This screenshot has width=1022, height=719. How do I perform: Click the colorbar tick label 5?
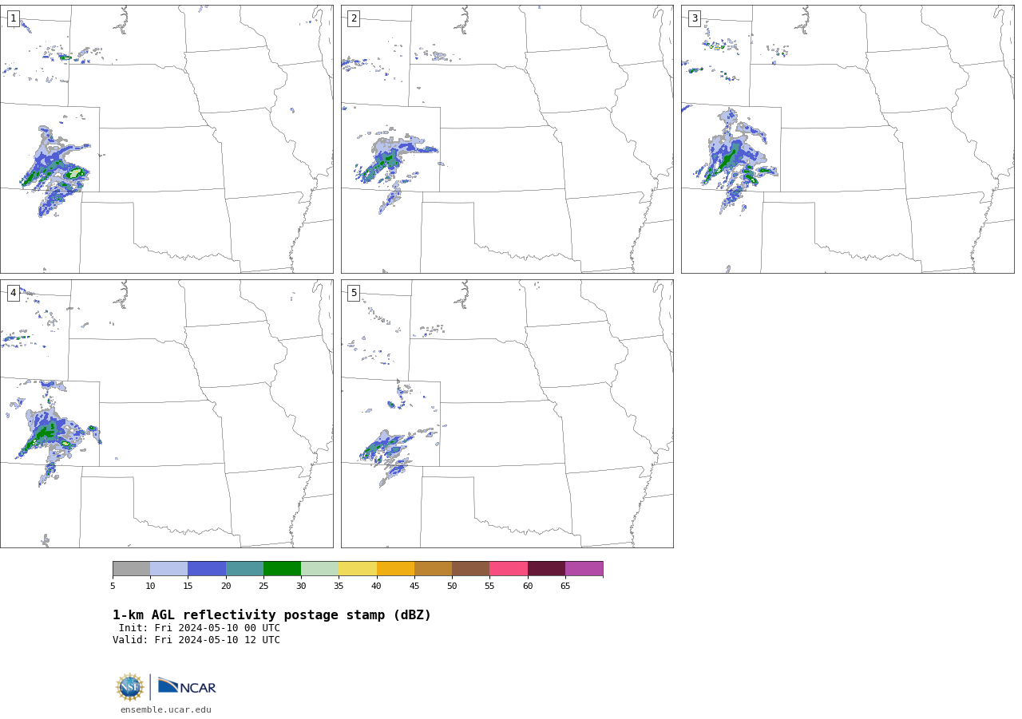click(113, 587)
